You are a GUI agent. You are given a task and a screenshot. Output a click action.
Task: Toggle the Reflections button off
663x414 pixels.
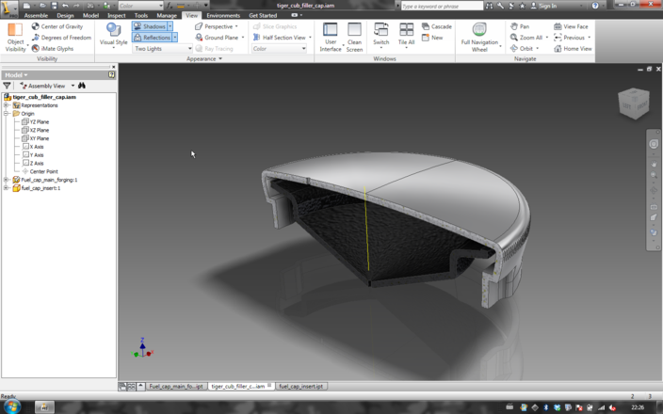click(152, 38)
